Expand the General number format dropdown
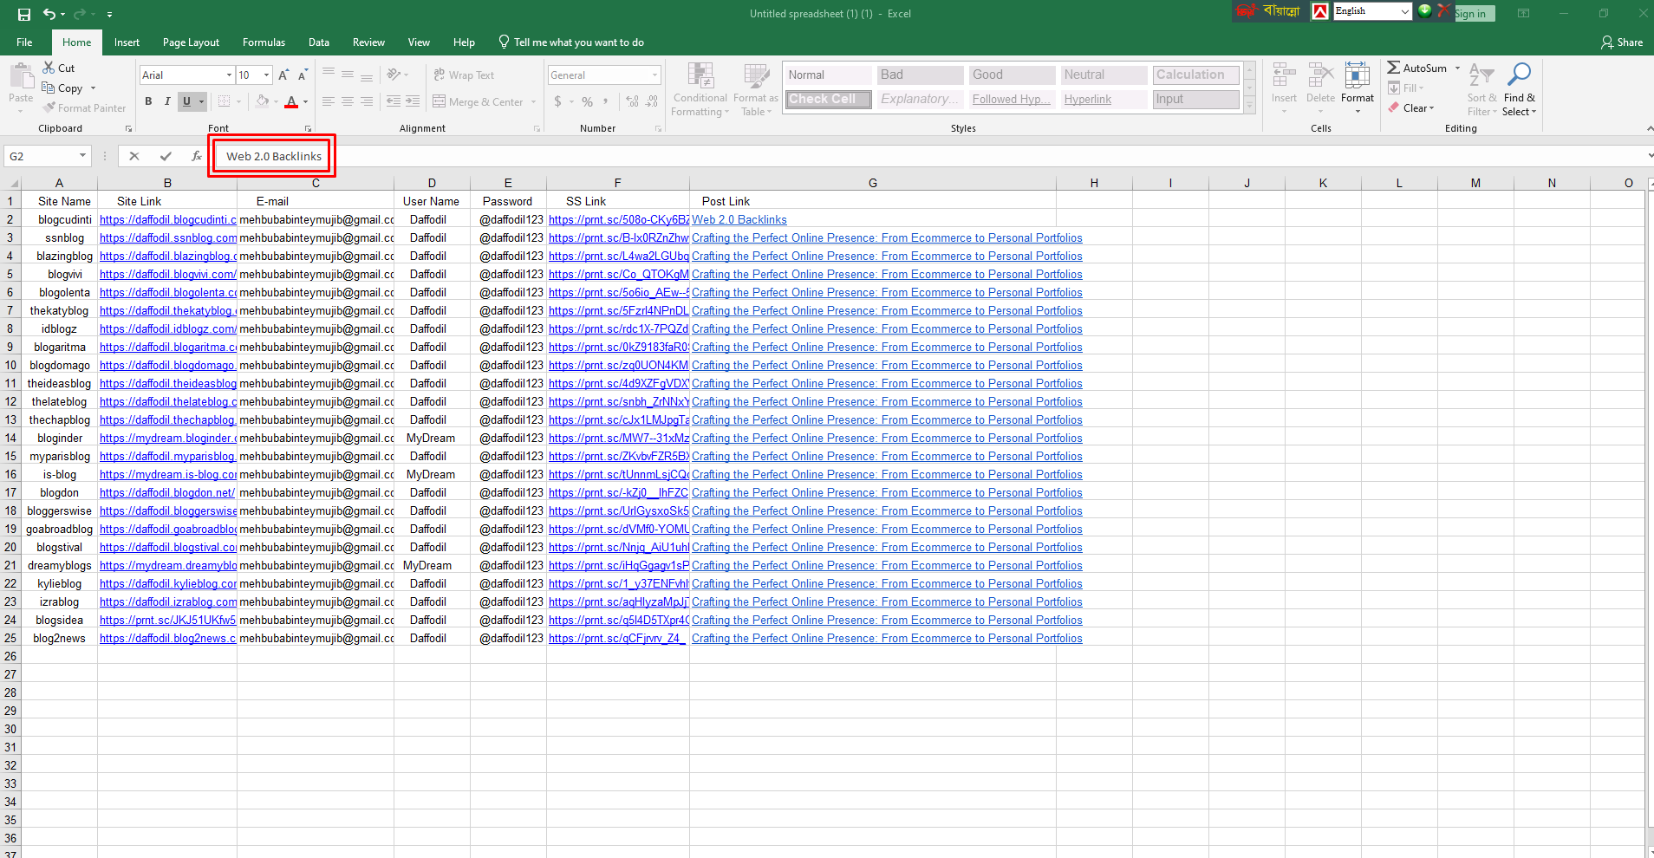The width and height of the screenshot is (1654, 858). [654, 75]
